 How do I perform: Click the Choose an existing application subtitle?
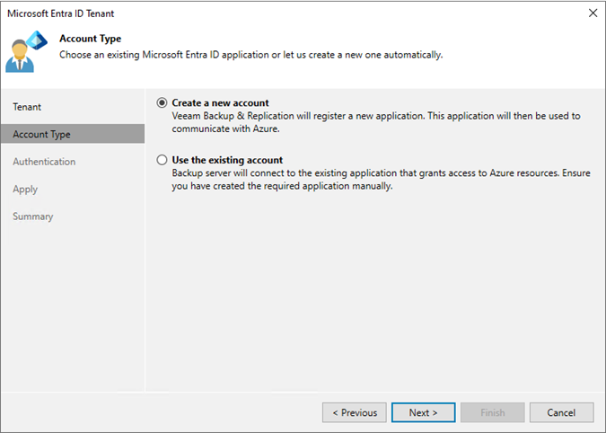250,55
